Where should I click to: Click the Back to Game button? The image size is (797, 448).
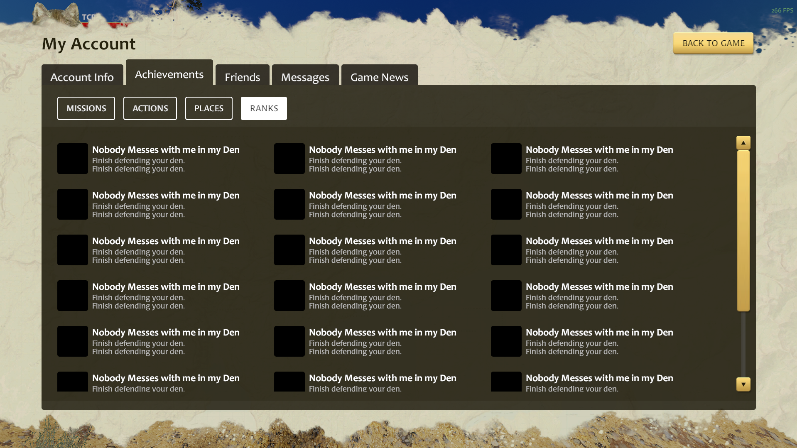tap(714, 43)
